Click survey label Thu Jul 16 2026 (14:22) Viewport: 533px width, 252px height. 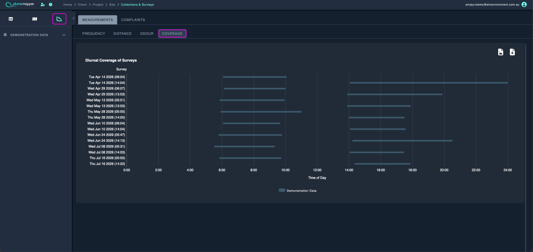tap(107, 164)
